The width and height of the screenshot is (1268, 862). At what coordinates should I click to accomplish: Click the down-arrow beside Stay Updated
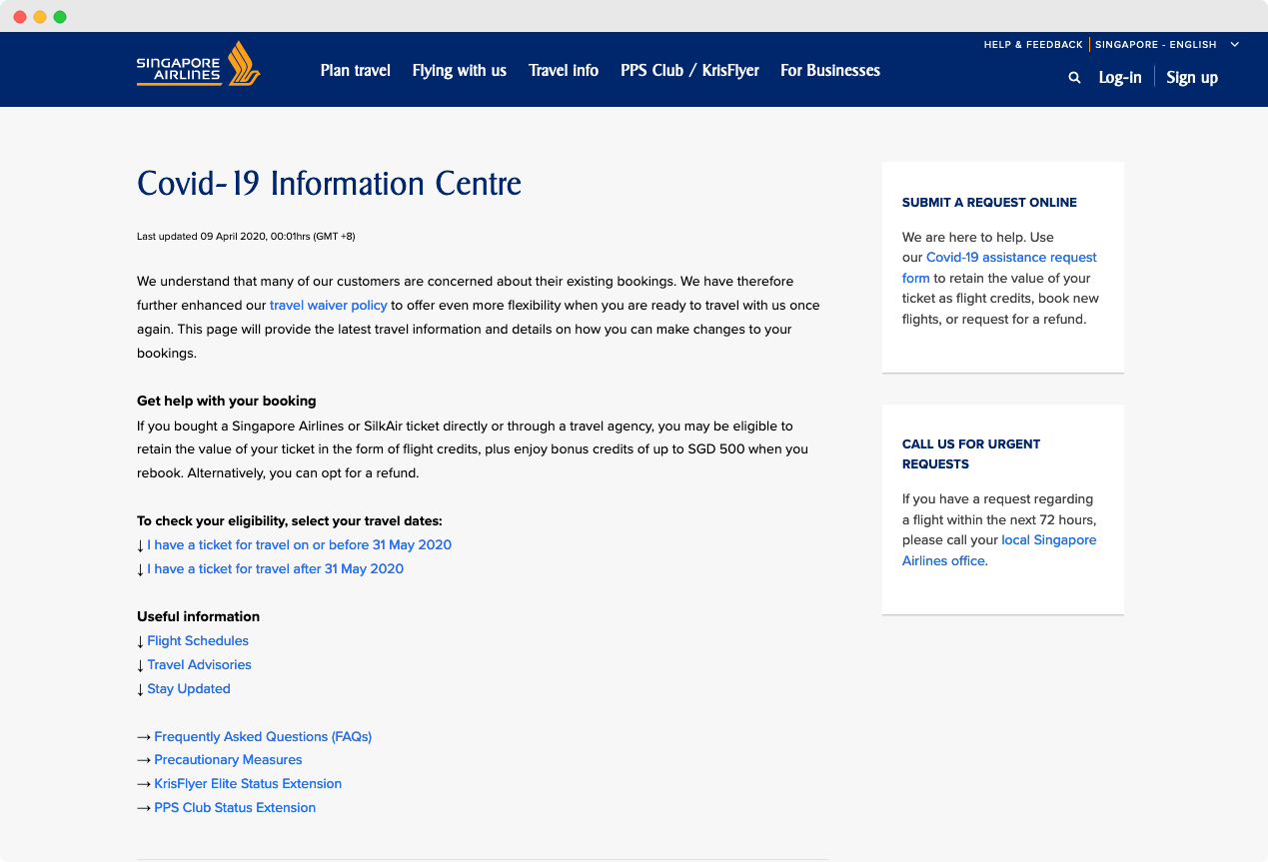[x=140, y=688]
